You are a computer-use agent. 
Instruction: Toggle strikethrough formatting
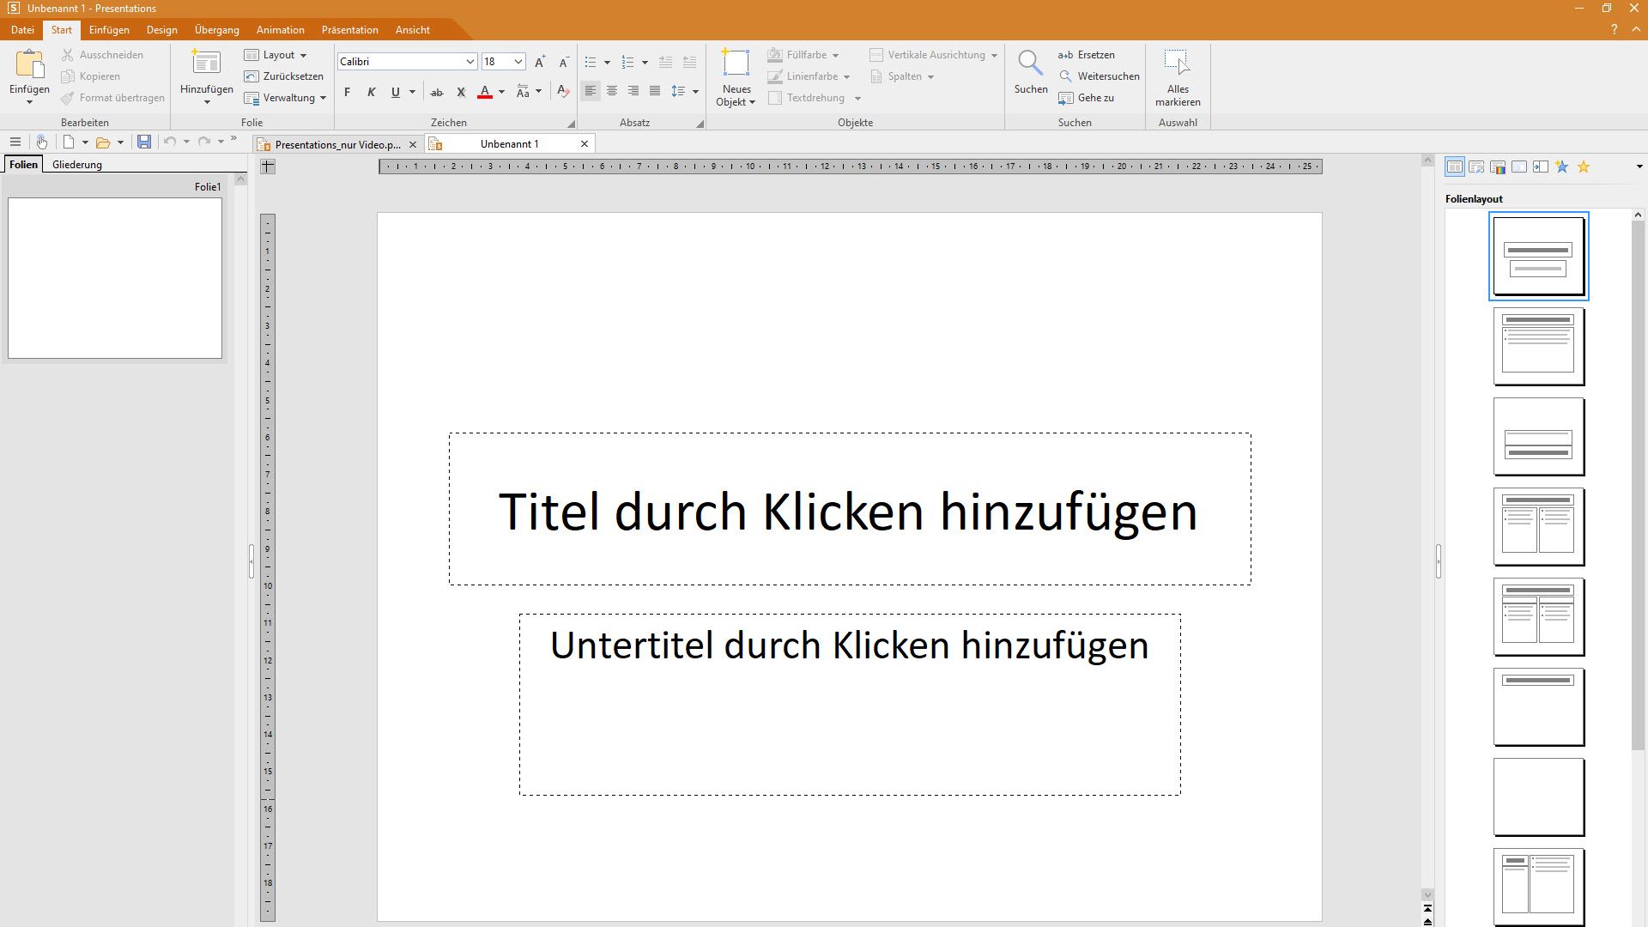437,92
